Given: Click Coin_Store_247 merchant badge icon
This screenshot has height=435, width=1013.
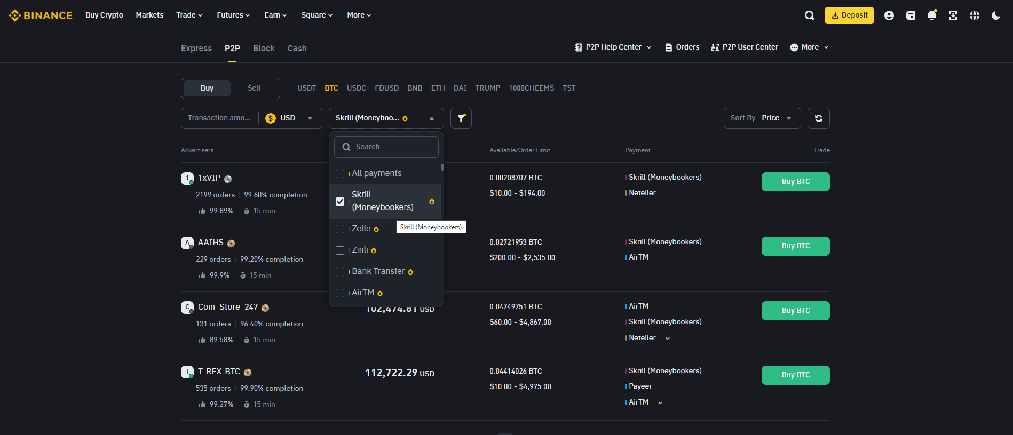Looking at the screenshot, I should (265, 308).
